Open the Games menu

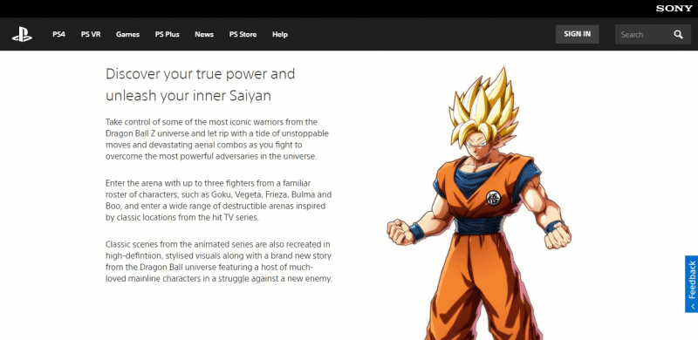click(127, 34)
